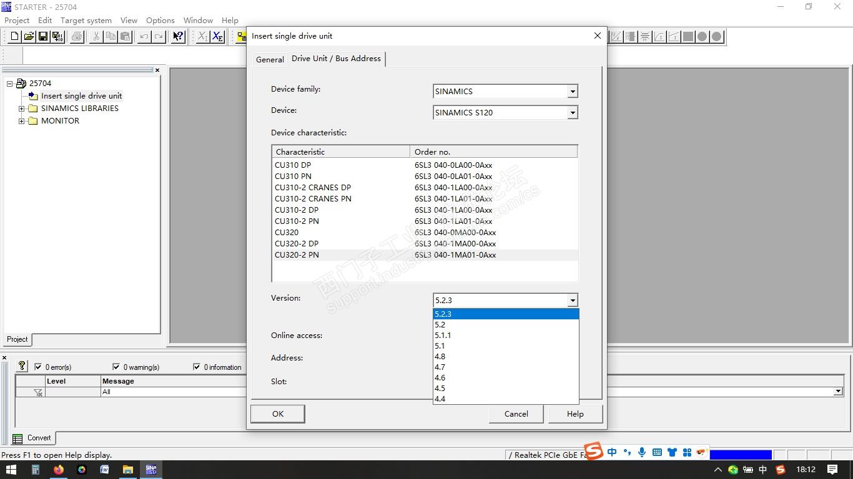Screen dimensions: 853x479
Task: Close the project navigator panel with its X
Action: (x=157, y=70)
